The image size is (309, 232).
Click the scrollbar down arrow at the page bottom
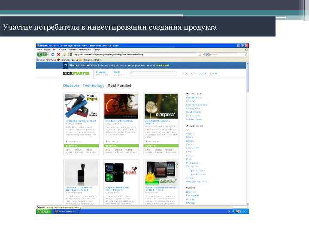click(248, 204)
